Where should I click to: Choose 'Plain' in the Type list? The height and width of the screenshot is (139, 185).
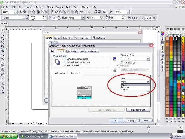tap(135, 85)
